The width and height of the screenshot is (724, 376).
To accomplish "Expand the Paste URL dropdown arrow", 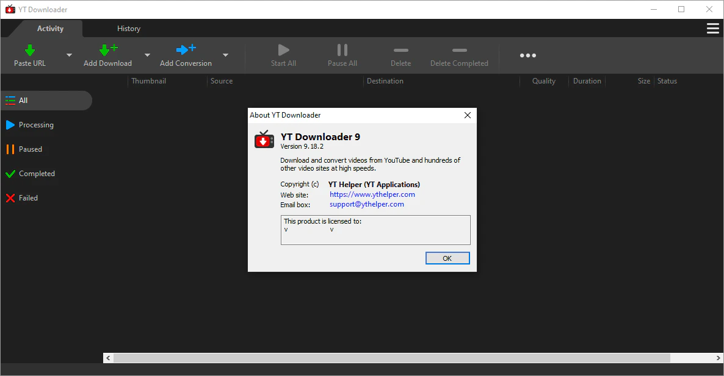I will (69, 54).
